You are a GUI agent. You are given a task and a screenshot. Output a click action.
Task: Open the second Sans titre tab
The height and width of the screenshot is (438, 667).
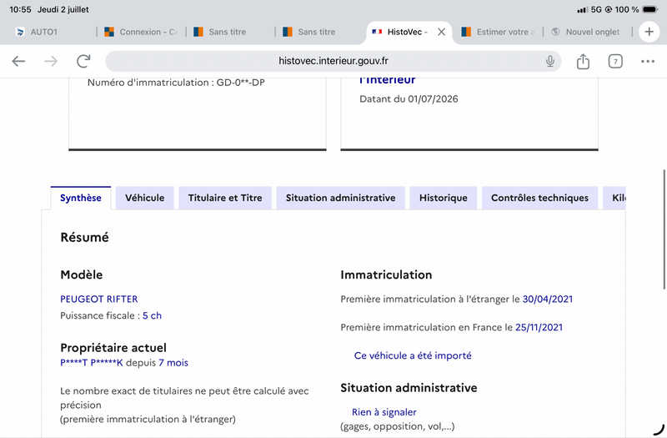[319, 32]
